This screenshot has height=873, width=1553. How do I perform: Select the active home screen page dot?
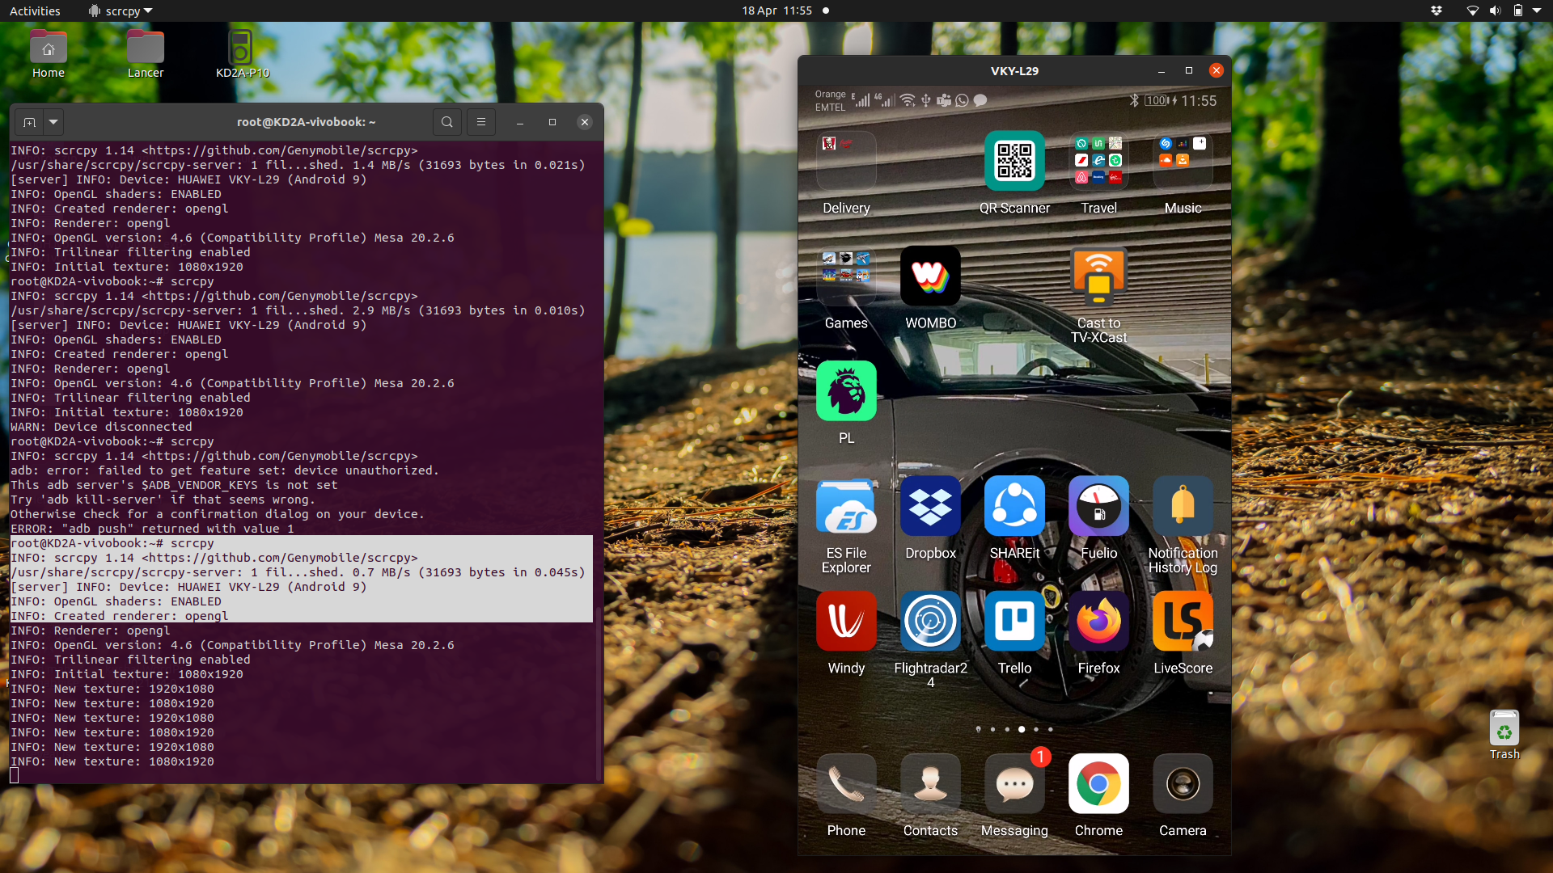point(1022,729)
